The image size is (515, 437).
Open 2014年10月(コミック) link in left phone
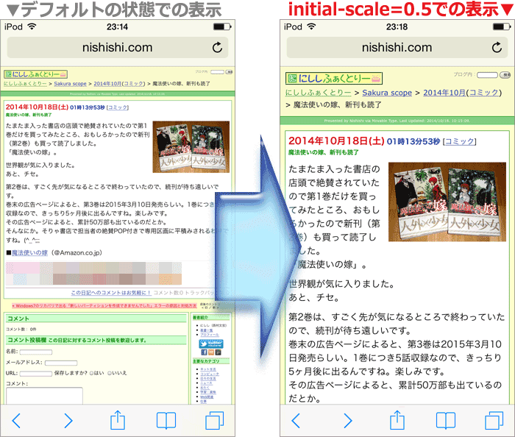click(x=119, y=84)
